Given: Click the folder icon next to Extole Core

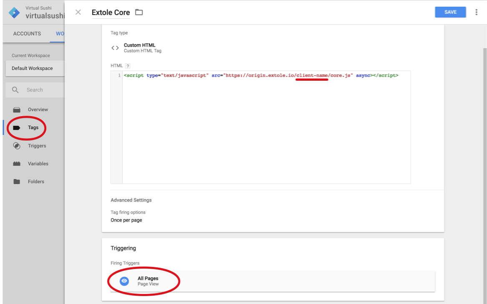Looking at the screenshot, I should coord(139,12).
